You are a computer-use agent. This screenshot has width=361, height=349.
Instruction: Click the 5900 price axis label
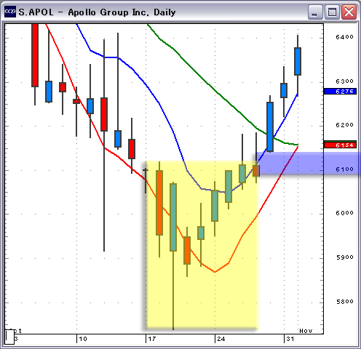(x=344, y=257)
